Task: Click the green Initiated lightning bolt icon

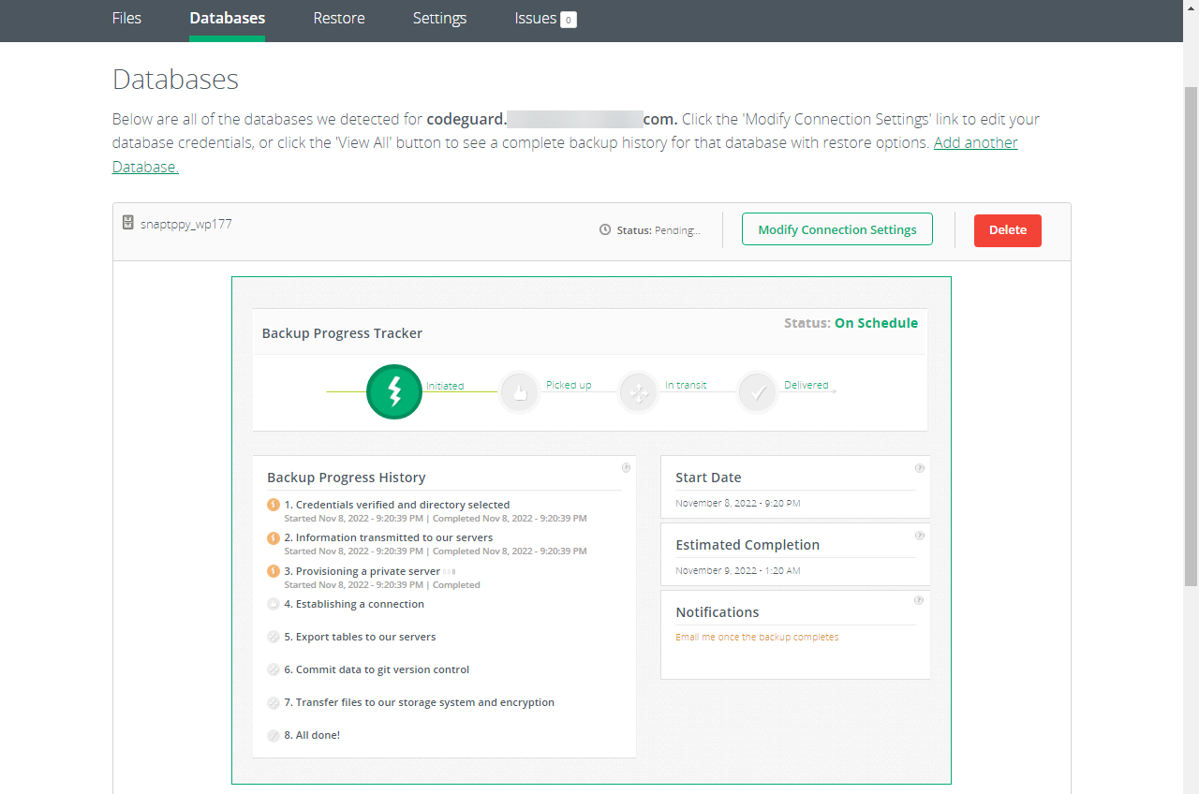Action: [394, 391]
